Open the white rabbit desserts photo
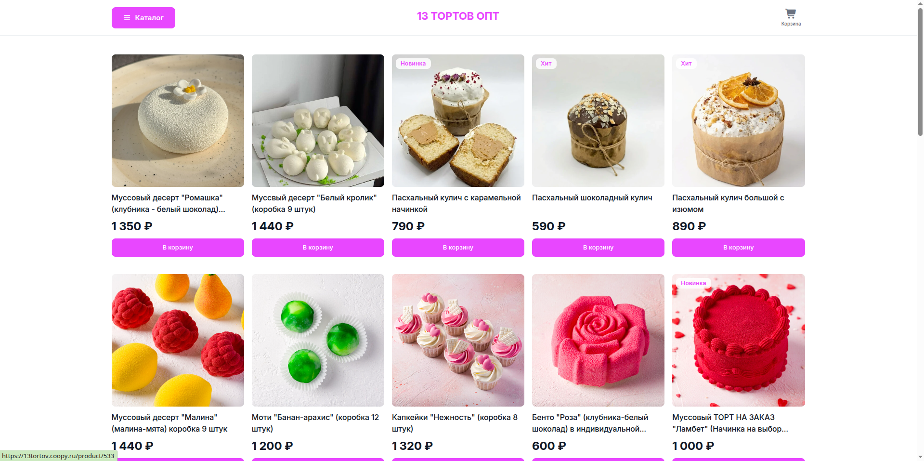 click(x=318, y=120)
